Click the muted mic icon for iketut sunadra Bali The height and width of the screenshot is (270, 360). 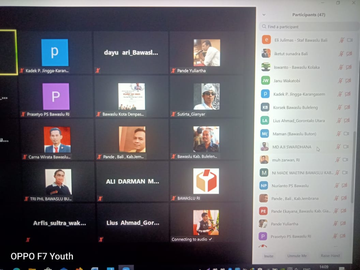point(341,54)
